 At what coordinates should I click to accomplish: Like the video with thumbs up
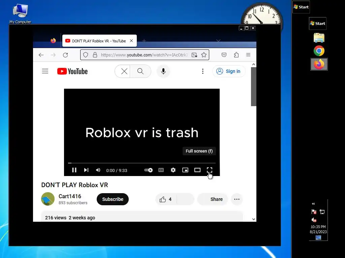click(166, 199)
